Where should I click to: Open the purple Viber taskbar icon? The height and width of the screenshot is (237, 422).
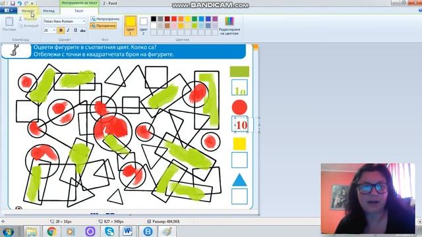coord(90,231)
